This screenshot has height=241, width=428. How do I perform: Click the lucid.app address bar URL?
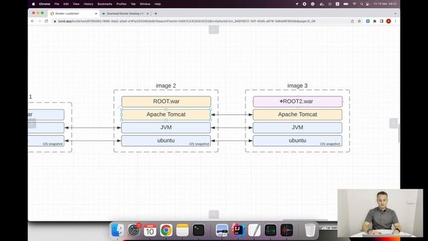[187, 21]
